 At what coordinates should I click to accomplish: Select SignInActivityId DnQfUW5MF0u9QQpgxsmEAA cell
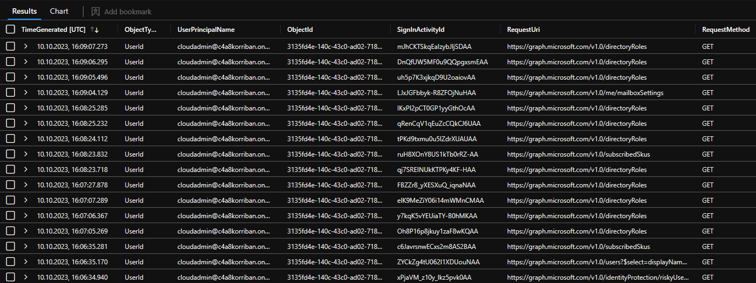pos(442,62)
